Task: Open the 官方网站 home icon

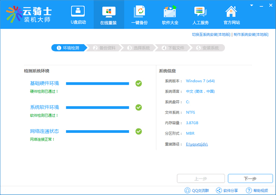Action: [231, 11]
